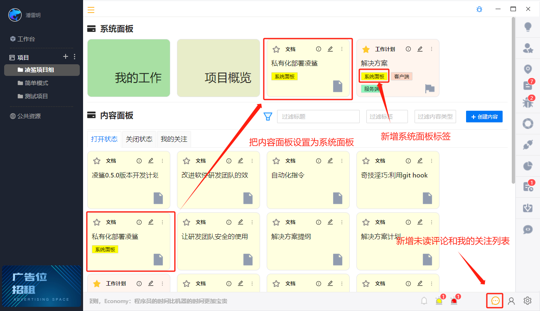Viewport: 540px width, 311px height.
Task: Click the 创建内容 button
Action: point(484,117)
